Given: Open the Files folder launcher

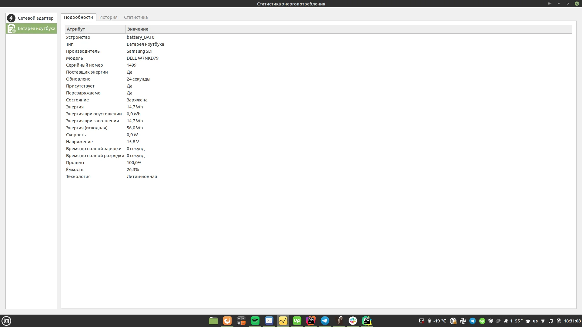Looking at the screenshot, I should point(213,321).
